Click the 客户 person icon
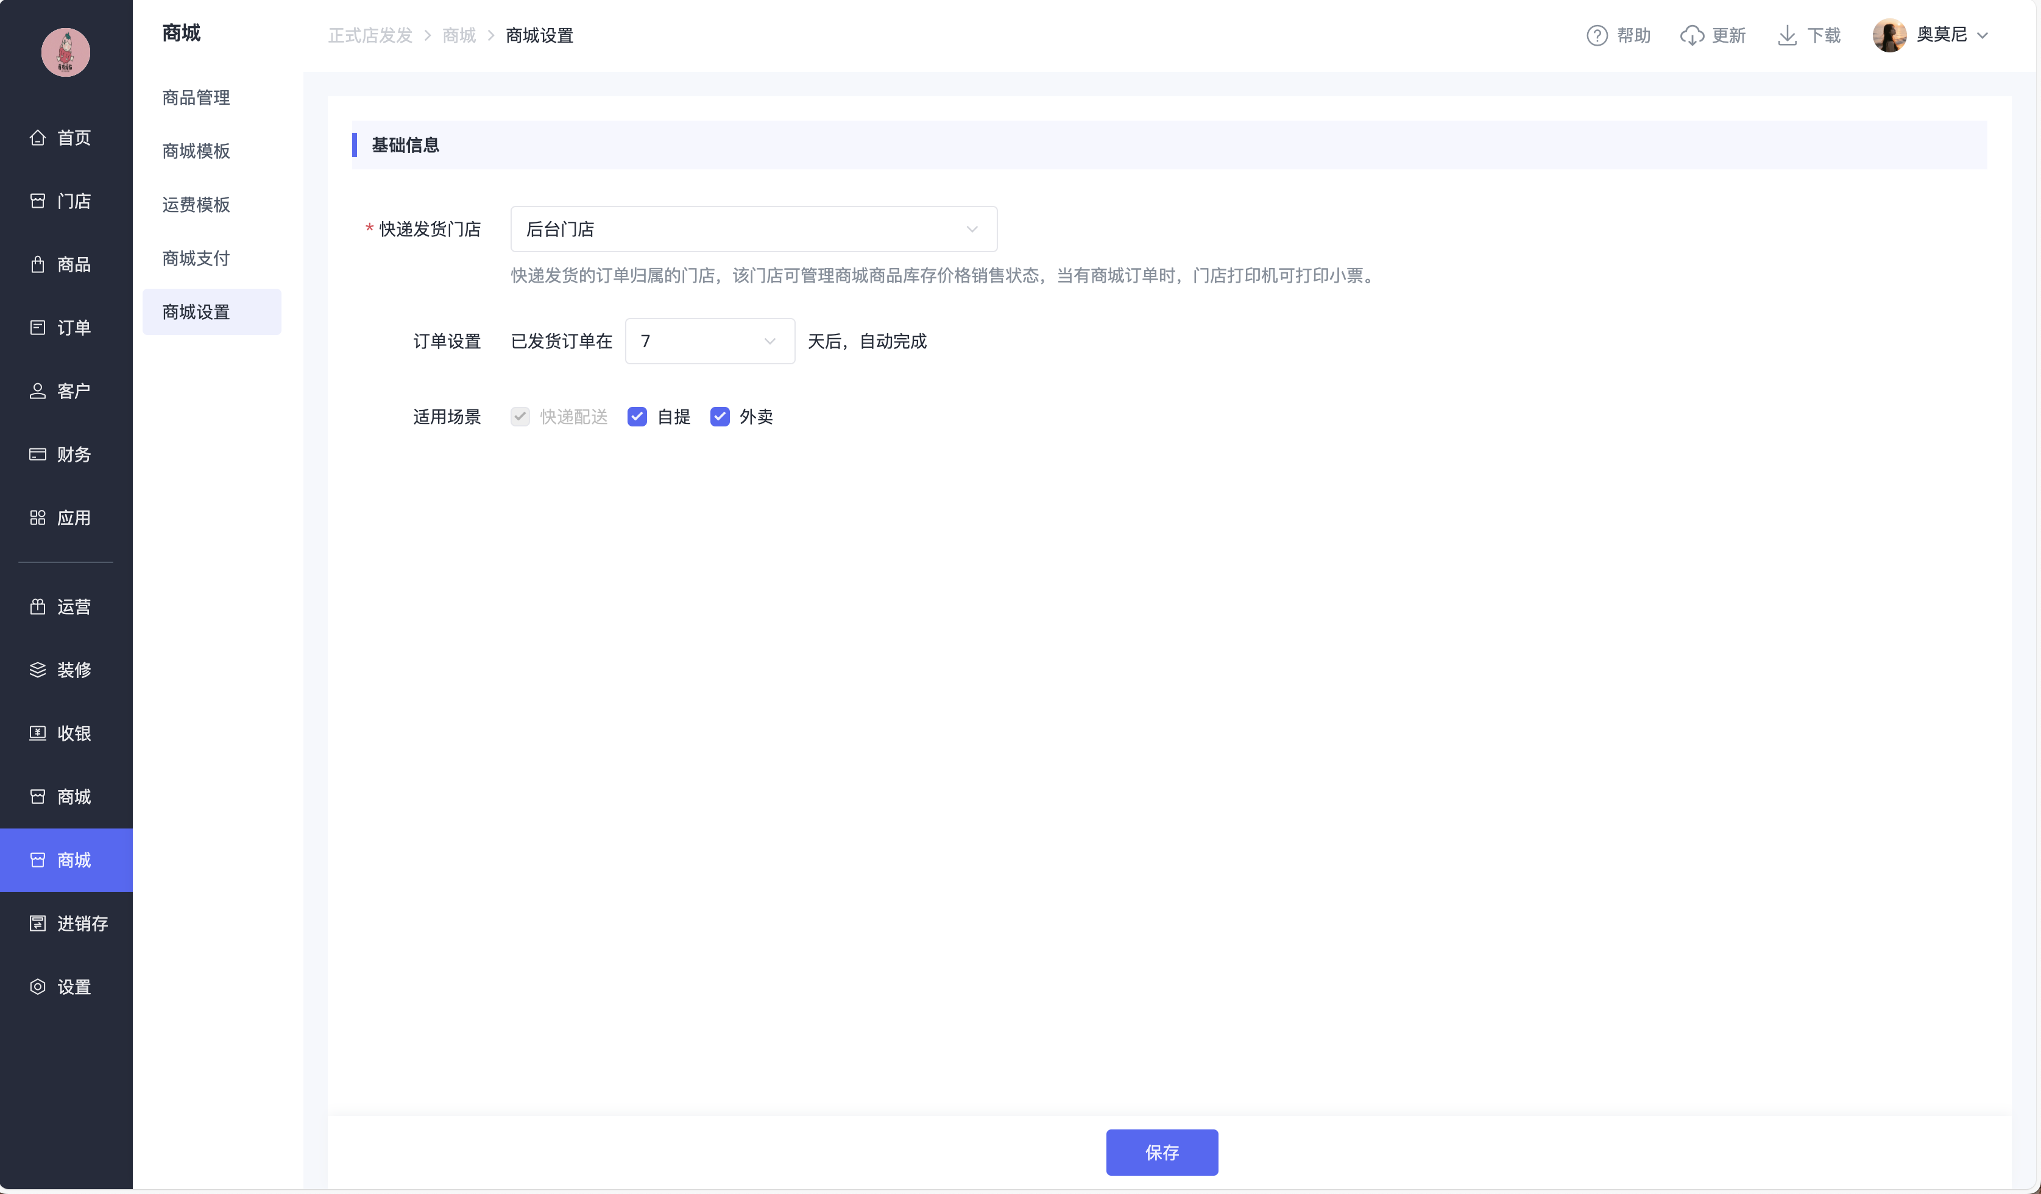 (x=37, y=391)
